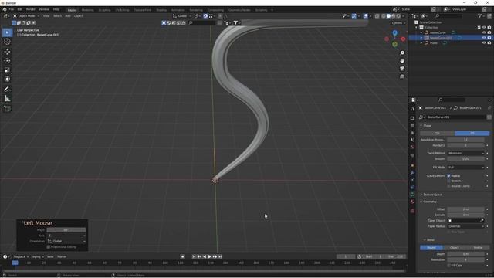Enable the Fill Caps checkbox

coord(449,266)
